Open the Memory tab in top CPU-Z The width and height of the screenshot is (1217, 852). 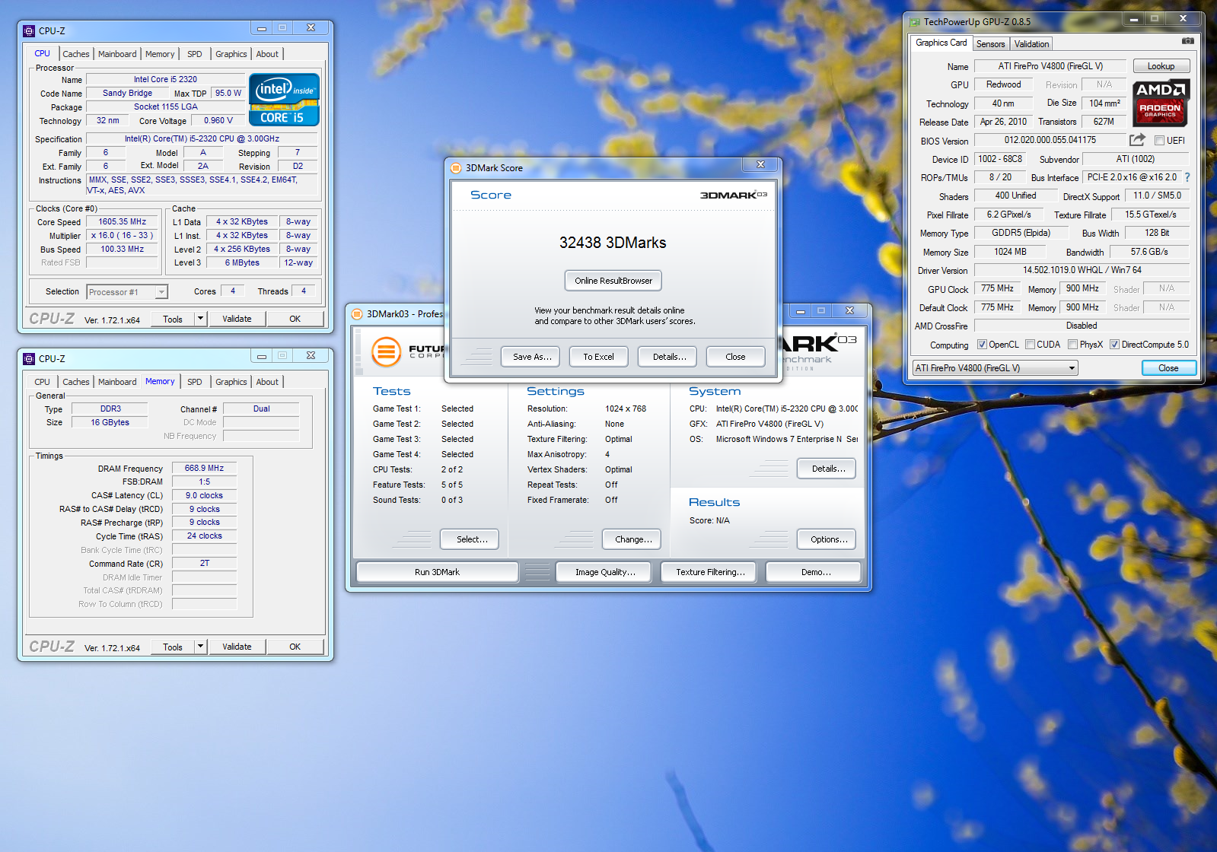pyautogui.click(x=160, y=54)
